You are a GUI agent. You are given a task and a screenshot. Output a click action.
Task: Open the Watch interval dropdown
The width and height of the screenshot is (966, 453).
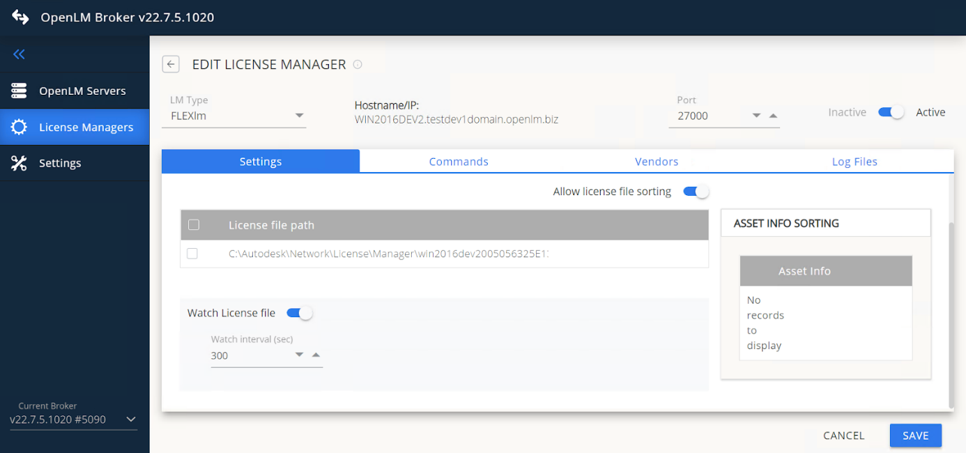click(x=299, y=355)
